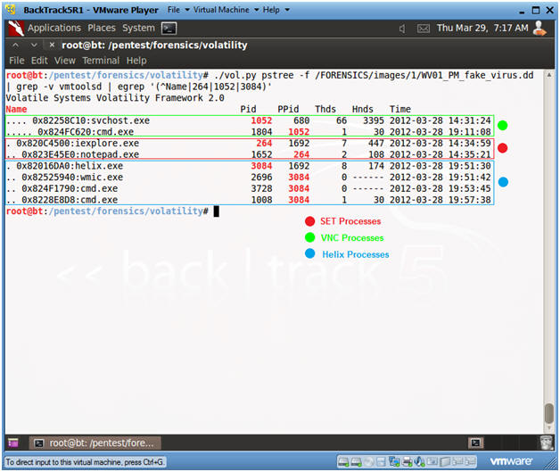Click the network adapter device icon

coord(394,462)
